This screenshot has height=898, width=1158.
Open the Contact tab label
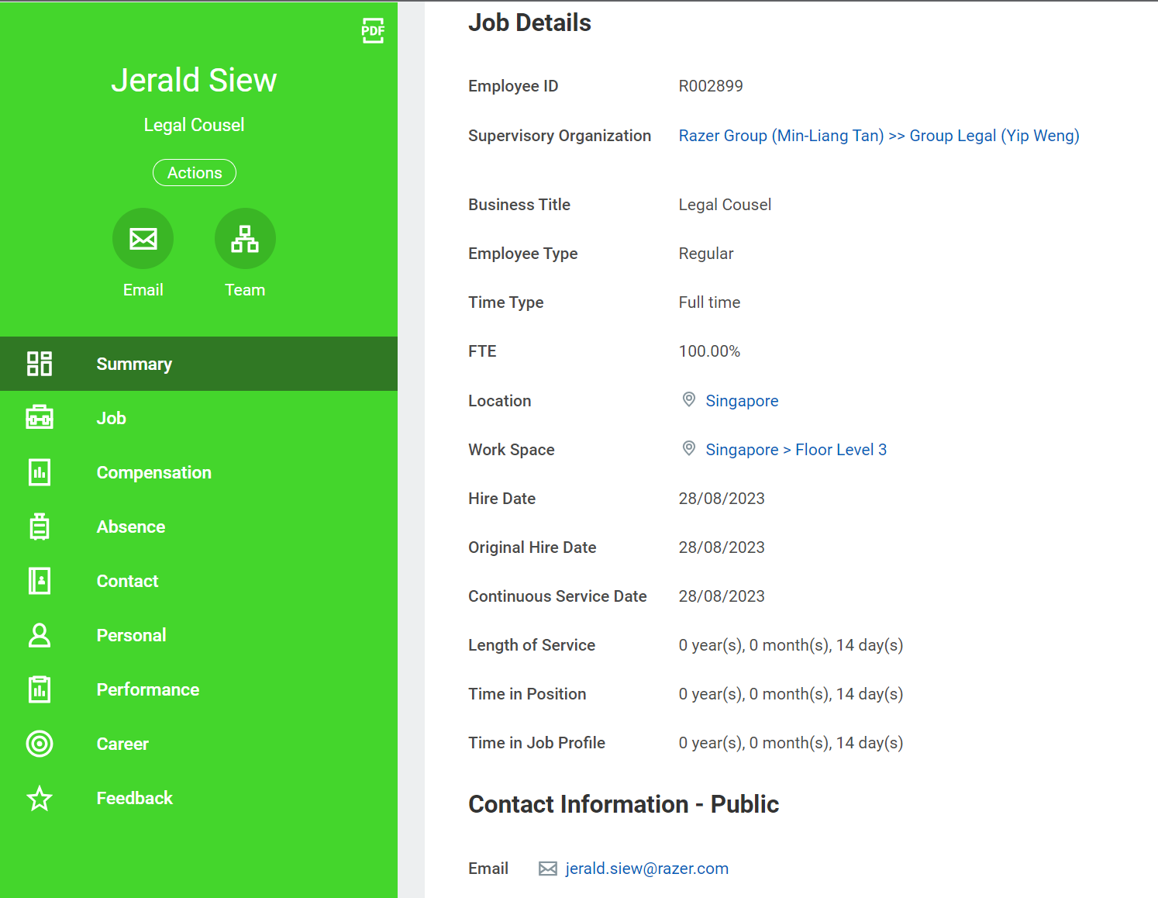(x=127, y=581)
